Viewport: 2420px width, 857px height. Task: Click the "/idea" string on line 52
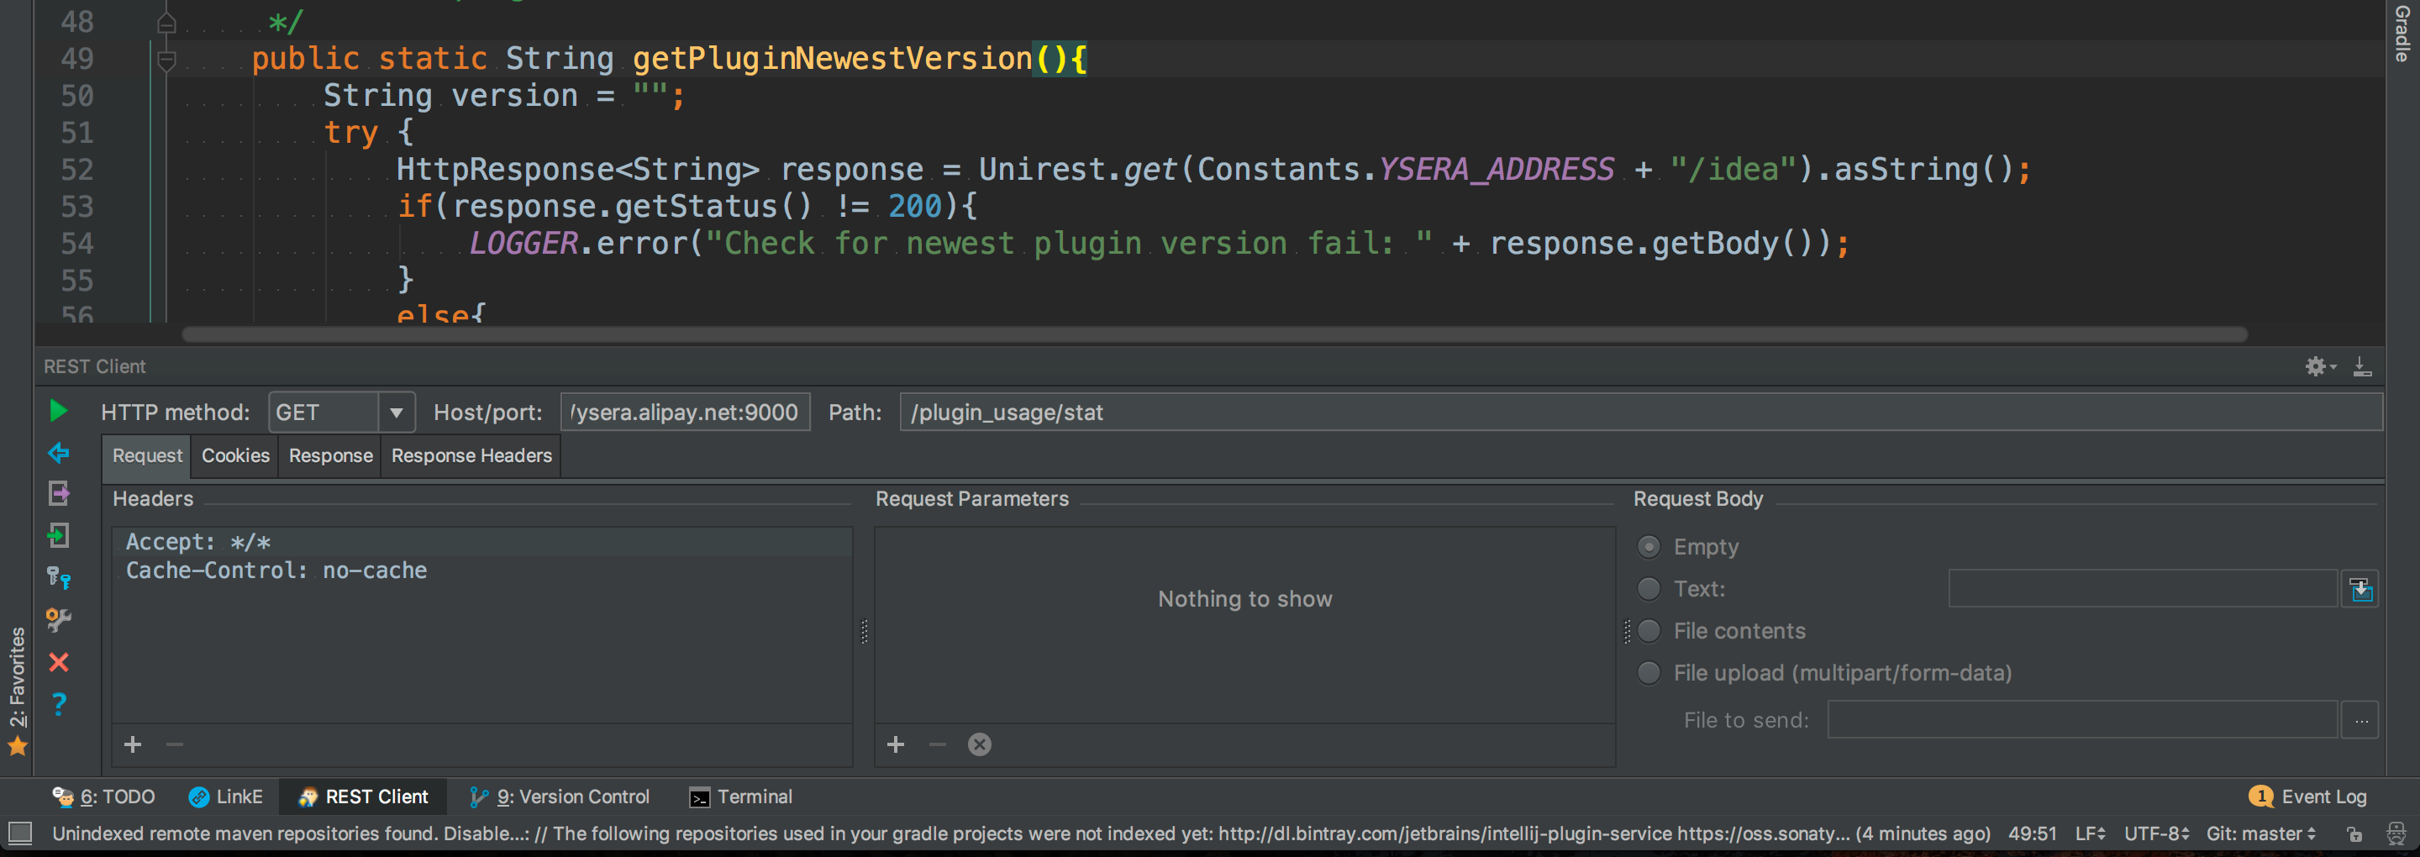tap(1733, 169)
